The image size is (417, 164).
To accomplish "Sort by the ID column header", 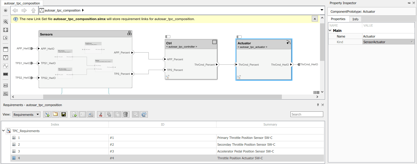I will [162, 124].
